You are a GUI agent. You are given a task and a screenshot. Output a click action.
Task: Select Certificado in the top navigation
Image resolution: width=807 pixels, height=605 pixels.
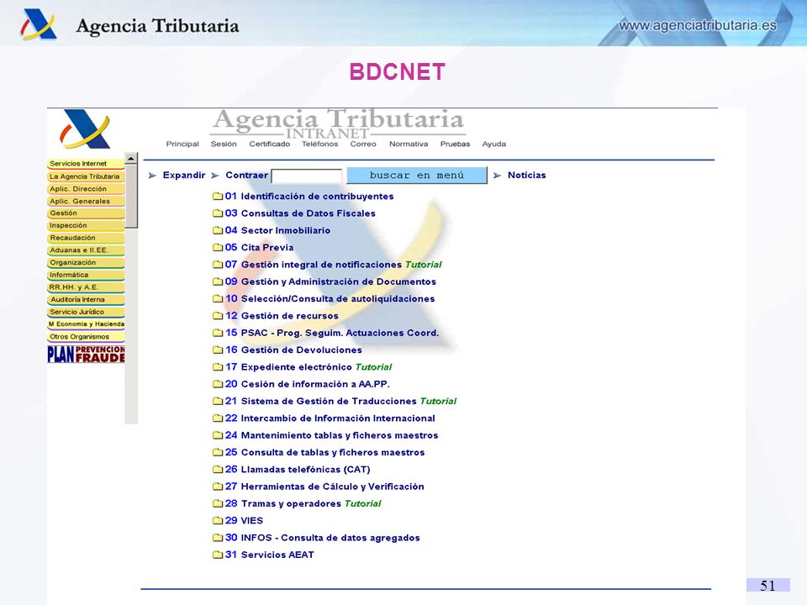(270, 144)
